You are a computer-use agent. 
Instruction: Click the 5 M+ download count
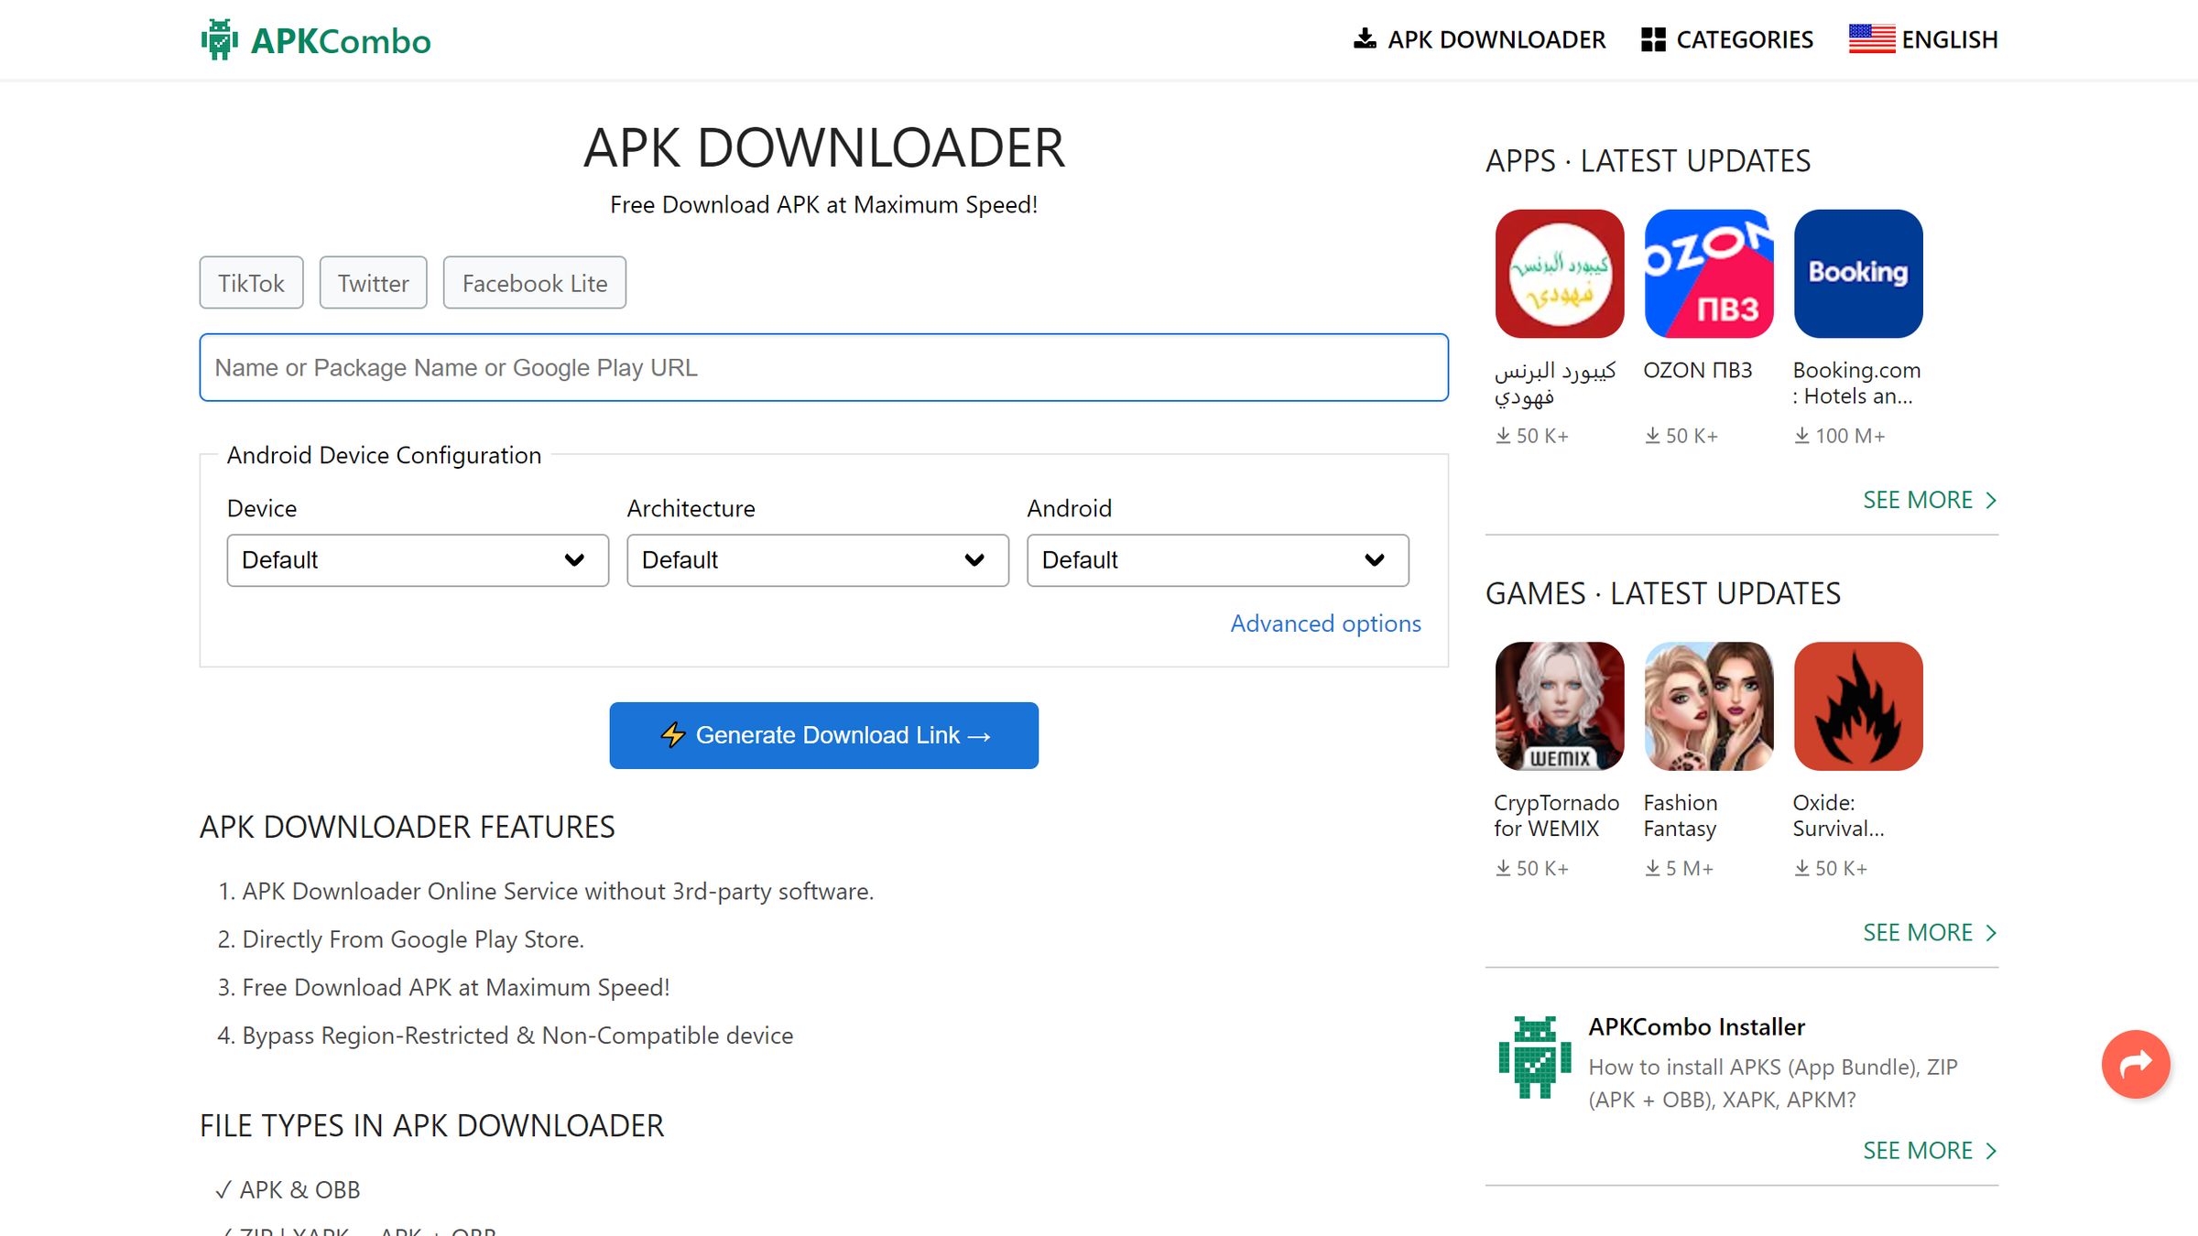click(1679, 868)
